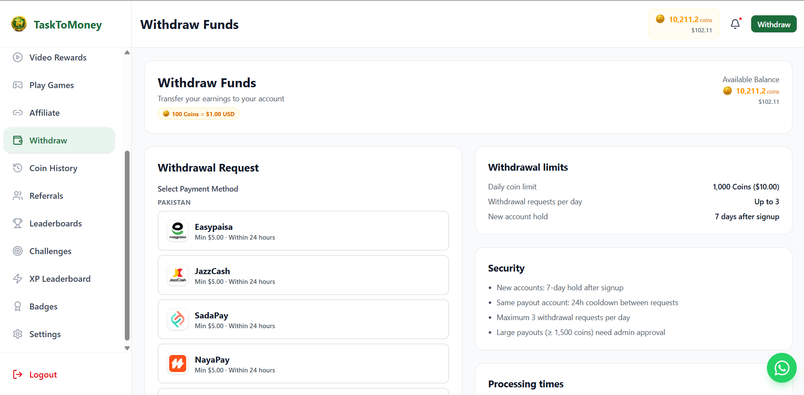Image resolution: width=804 pixels, height=395 pixels.
Task: Click the Play Games controller icon
Action: [x=17, y=85]
